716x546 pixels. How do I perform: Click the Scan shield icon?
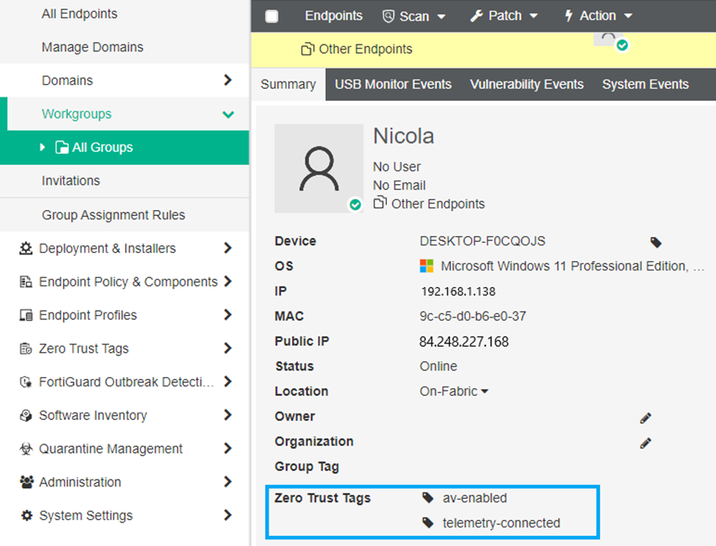[x=388, y=17]
